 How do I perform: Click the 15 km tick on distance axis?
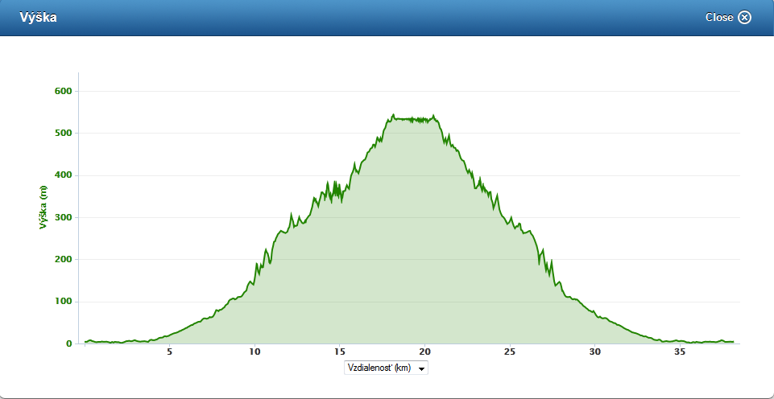click(340, 352)
